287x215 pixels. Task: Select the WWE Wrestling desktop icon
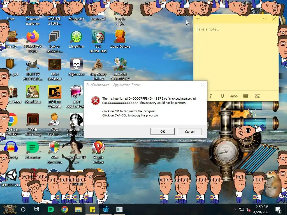[33, 125]
